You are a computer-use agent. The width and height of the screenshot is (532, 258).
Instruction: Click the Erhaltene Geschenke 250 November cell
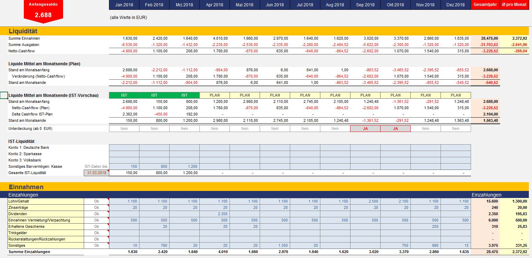pos(425,226)
